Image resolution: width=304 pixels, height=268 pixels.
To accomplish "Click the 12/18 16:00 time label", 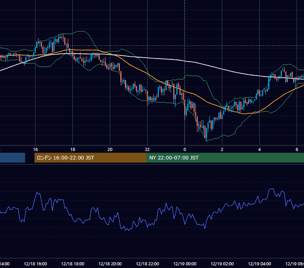I will [x=35, y=264].
